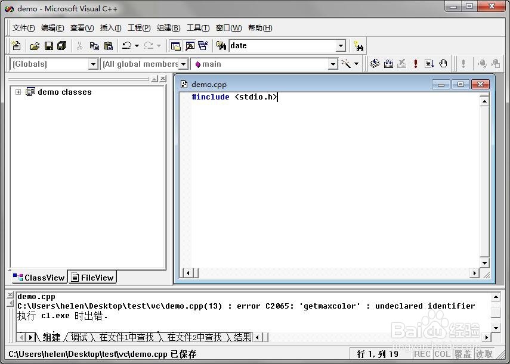The width and height of the screenshot is (510, 364).
Task: Click the editor vertical scrollbar down arrow
Action: click(x=484, y=263)
